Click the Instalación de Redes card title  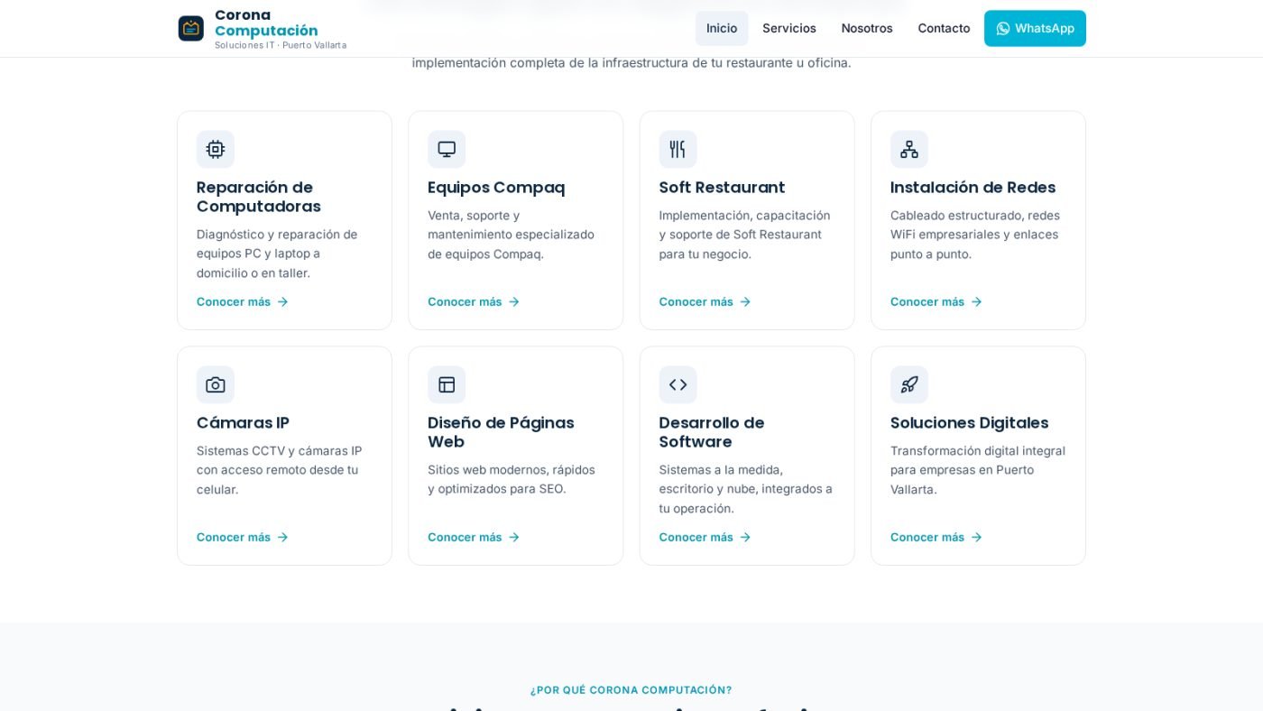(973, 188)
